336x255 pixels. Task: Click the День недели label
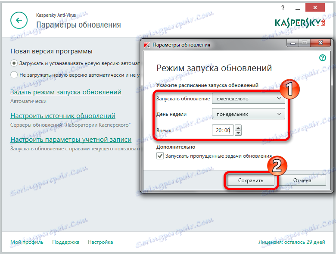tap(171, 114)
